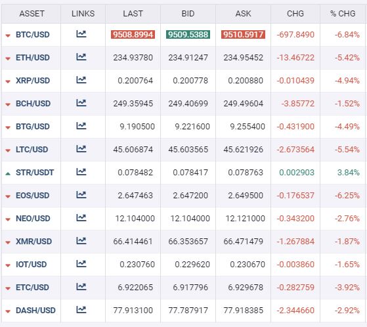Open the BTC/USD chart link icon
The height and width of the screenshot is (327, 367).
(81, 34)
